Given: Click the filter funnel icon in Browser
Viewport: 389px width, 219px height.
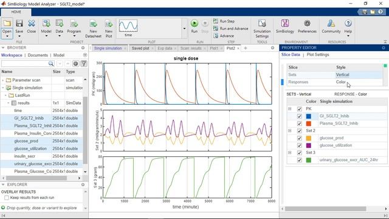Looking at the screenshot, I should coord(84,64).
